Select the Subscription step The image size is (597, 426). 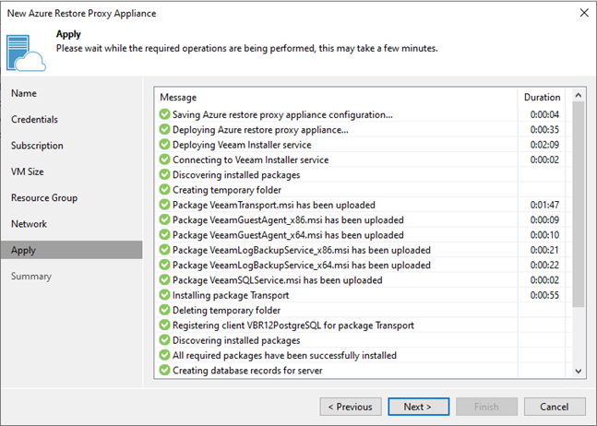click(37, 146)
